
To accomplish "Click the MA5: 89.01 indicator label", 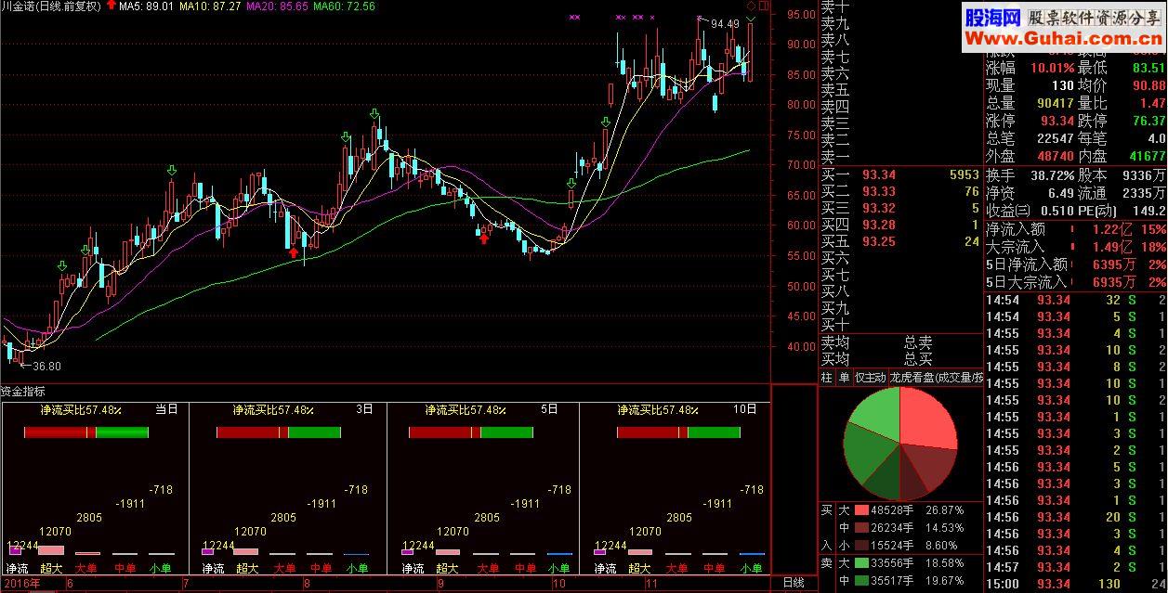I will [x=147, y=6].
